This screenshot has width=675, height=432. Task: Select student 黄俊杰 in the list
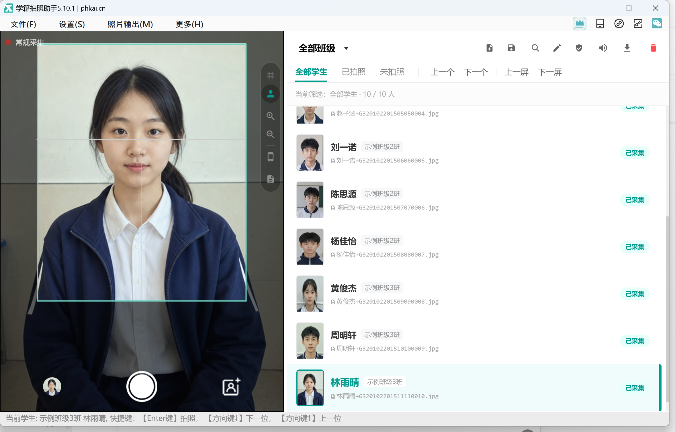coord(474,294)
